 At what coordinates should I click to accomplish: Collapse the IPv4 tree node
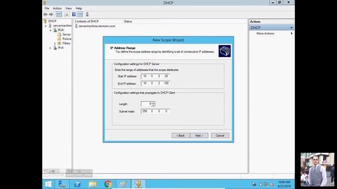tap(51, 30)
